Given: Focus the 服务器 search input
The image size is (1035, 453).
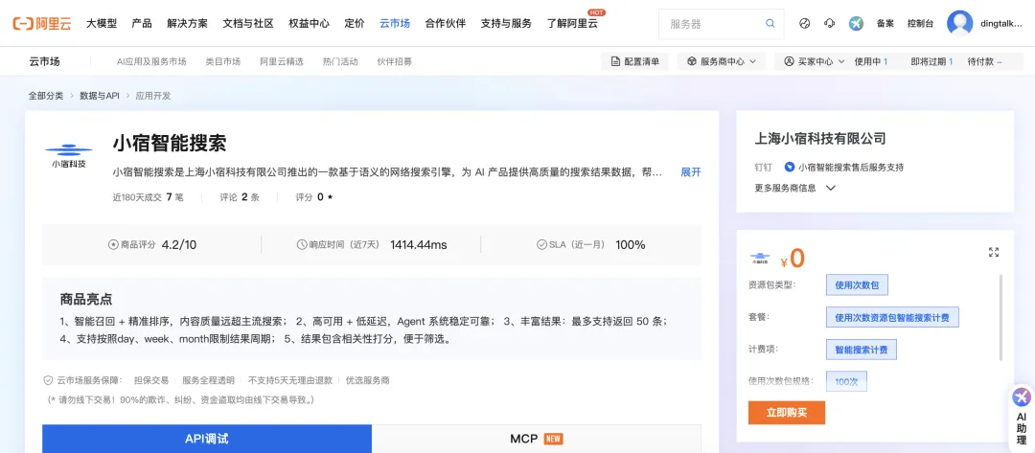Looking at the screenshot, I should tap(714, 24).
